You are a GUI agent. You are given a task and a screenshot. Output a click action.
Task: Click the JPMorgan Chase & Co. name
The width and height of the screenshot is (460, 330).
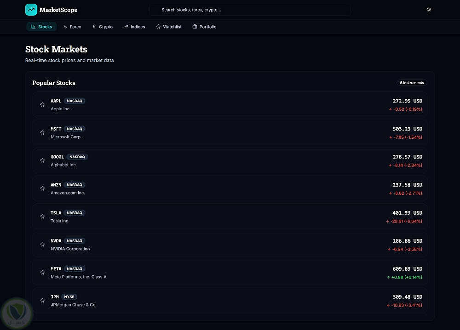[73, 305]
